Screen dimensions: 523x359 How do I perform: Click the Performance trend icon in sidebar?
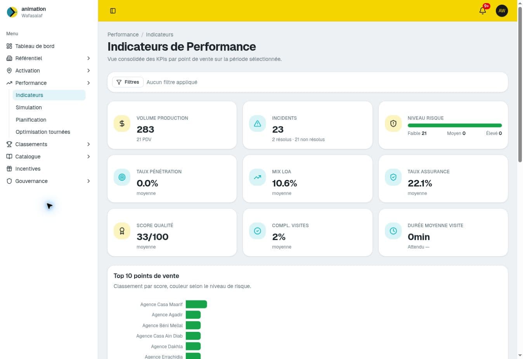pyautogui.click(x=9, y=83)
